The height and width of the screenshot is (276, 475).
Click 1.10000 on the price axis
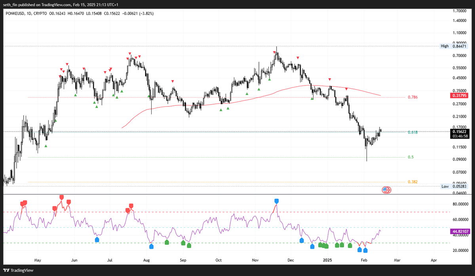(x=460, y=33)
